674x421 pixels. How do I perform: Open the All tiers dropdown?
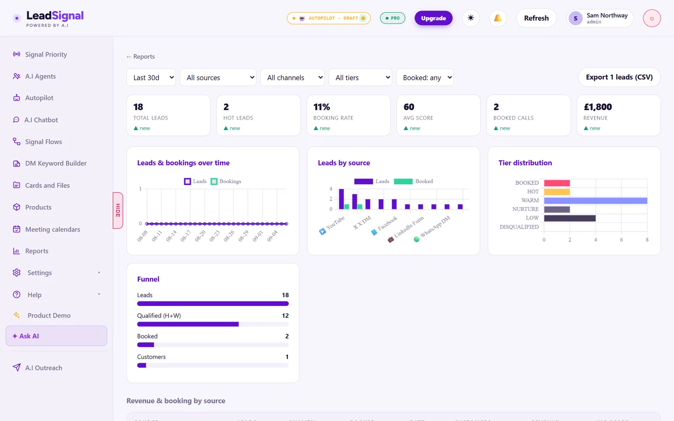pyautogui.click(x=361, y=77)
